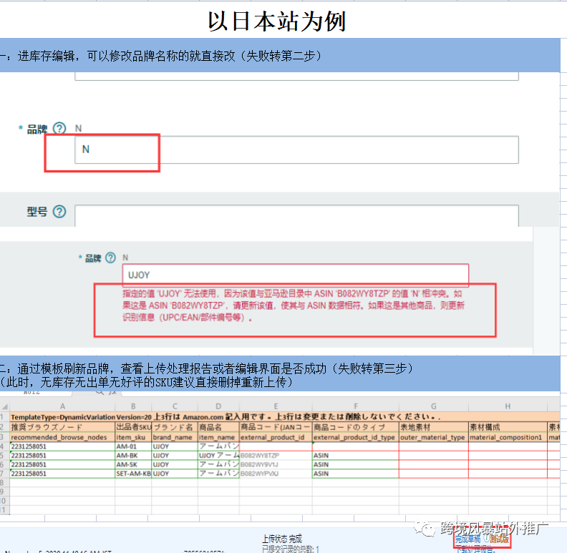Select UJOY brand cell in AM-01 row
Screen dimensions: 567x553
(x=175, y=446)
